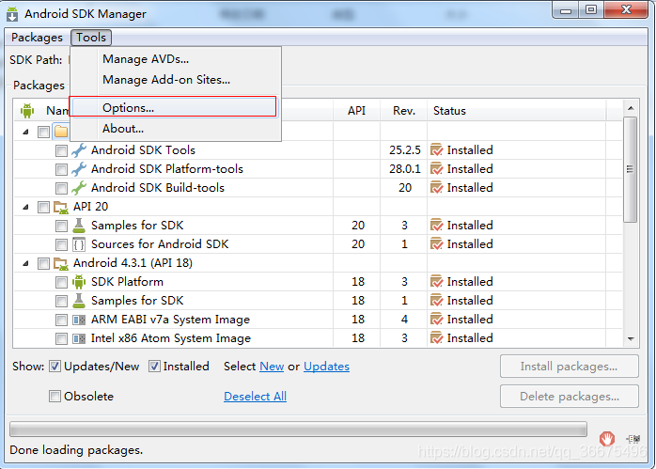Click the Updates link

326,367
